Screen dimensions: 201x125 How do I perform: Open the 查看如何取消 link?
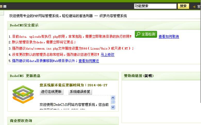[169, 37]
